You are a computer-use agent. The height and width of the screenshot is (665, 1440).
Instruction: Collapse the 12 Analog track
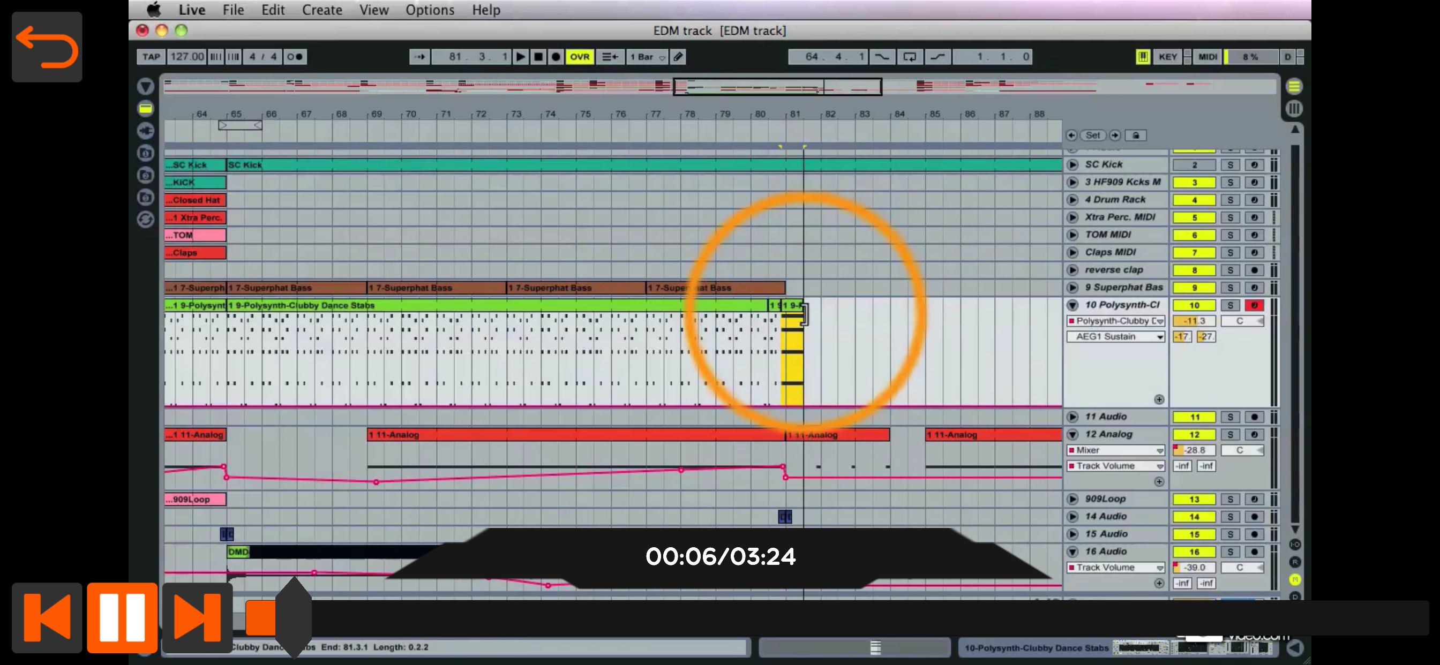coord(1072,434)
